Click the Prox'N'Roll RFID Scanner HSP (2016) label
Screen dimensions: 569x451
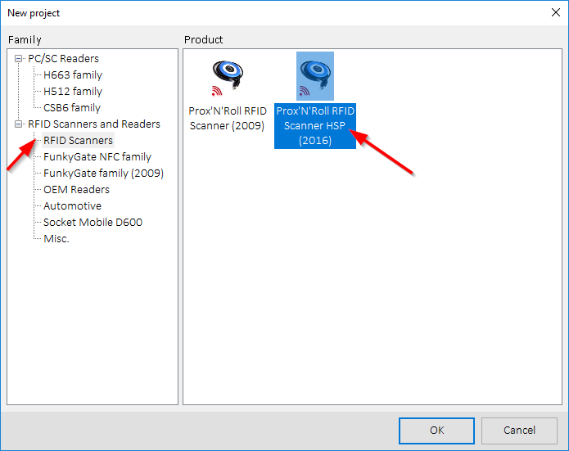(x=315, y=125)
